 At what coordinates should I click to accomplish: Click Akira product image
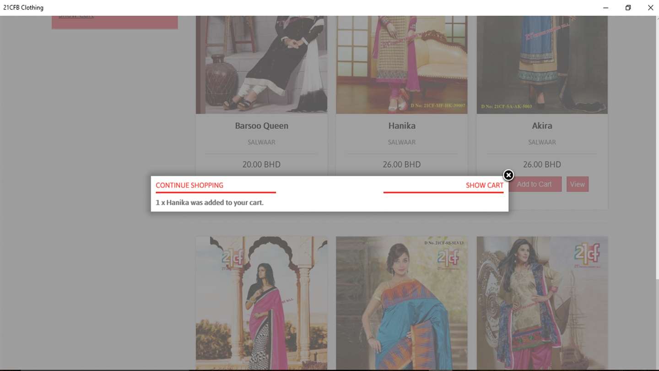542,65
